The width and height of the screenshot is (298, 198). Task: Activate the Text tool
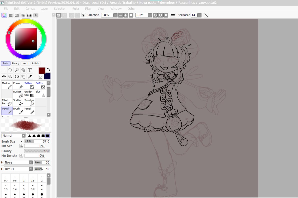[x=30, y=70]
